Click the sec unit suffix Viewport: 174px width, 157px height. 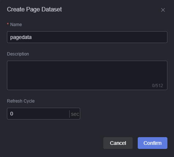75,114
